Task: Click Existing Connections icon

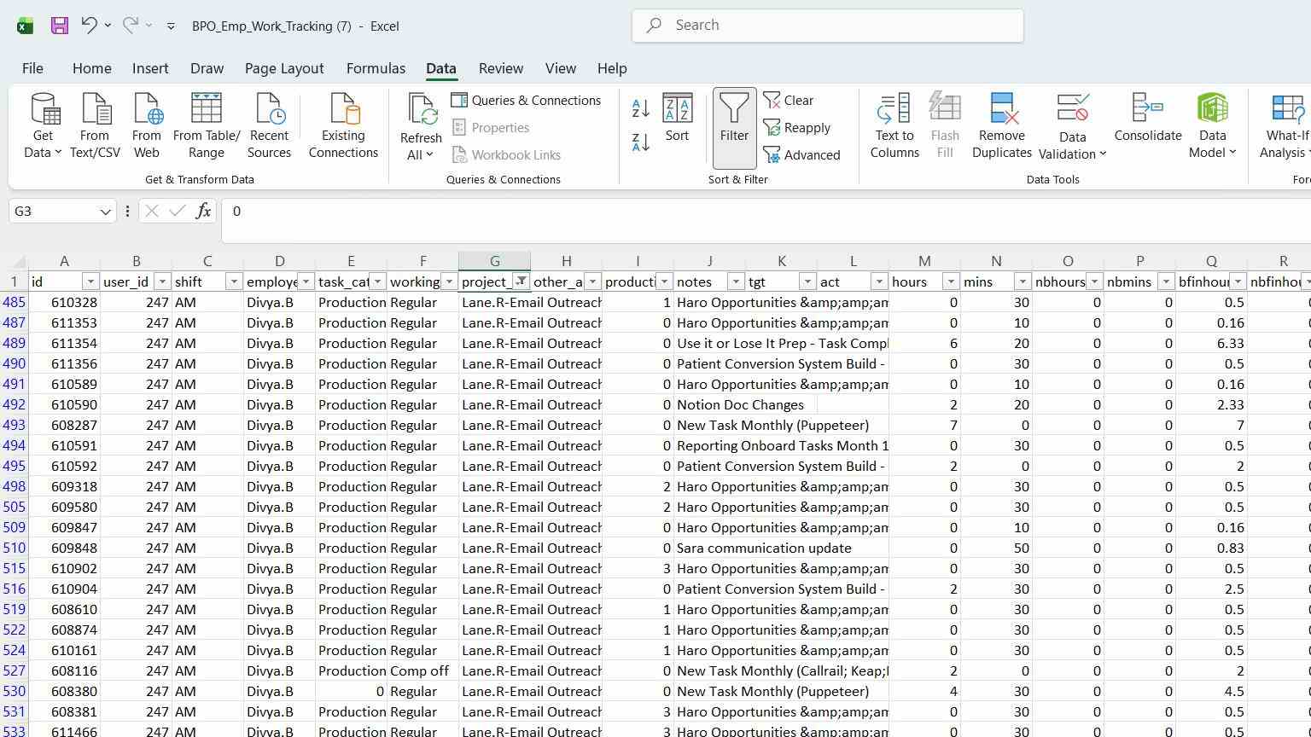Action: (343, 126)
